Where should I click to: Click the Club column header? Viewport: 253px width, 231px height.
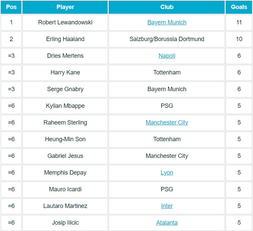167,7
